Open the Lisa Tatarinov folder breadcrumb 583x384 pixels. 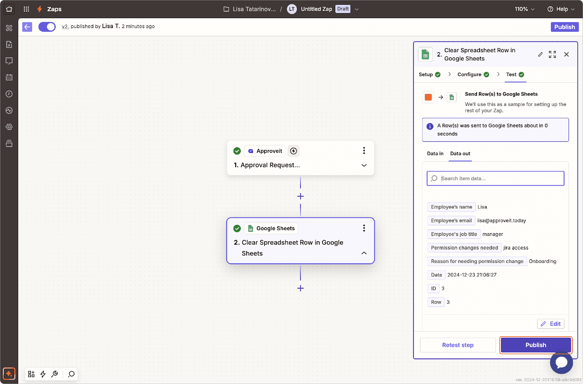tap(250, 9)
